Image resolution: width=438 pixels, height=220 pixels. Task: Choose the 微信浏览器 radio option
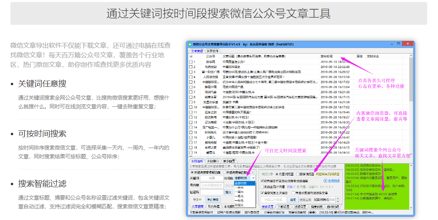point(297,174)
